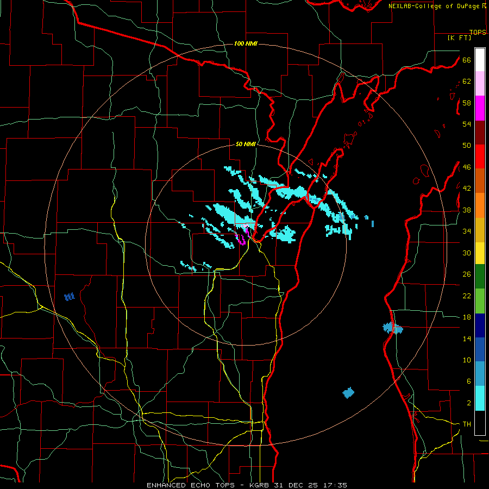The height and width of the screenshot is (489, 489).
Task: Pick the bright yellow legend swatch
Action: click(x=480, y=253)
